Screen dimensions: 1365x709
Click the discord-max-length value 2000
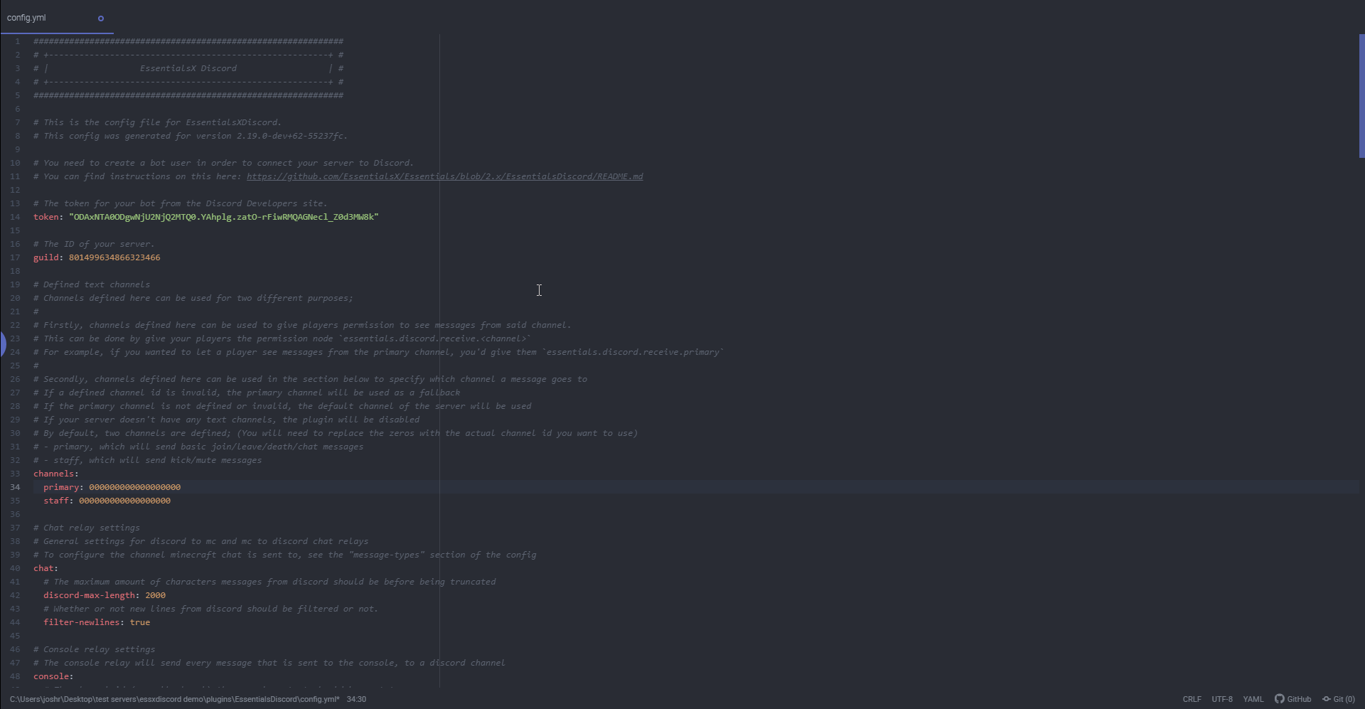(155, 595)
